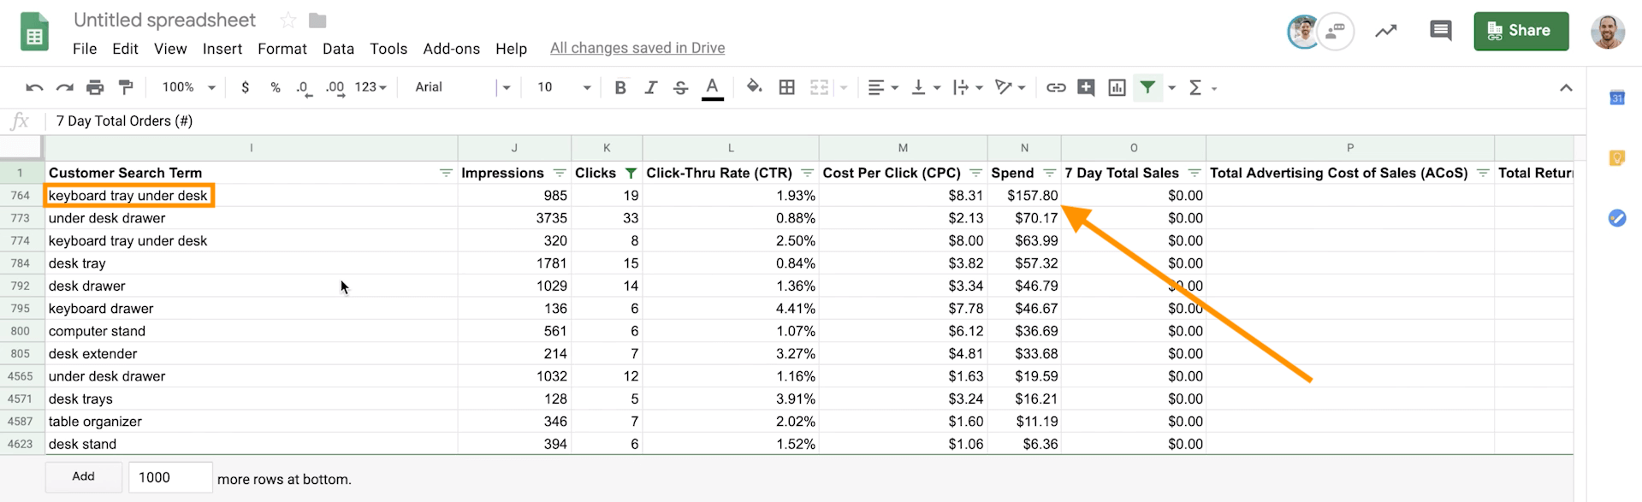Click the rows count input field

(x=169, y=477)
